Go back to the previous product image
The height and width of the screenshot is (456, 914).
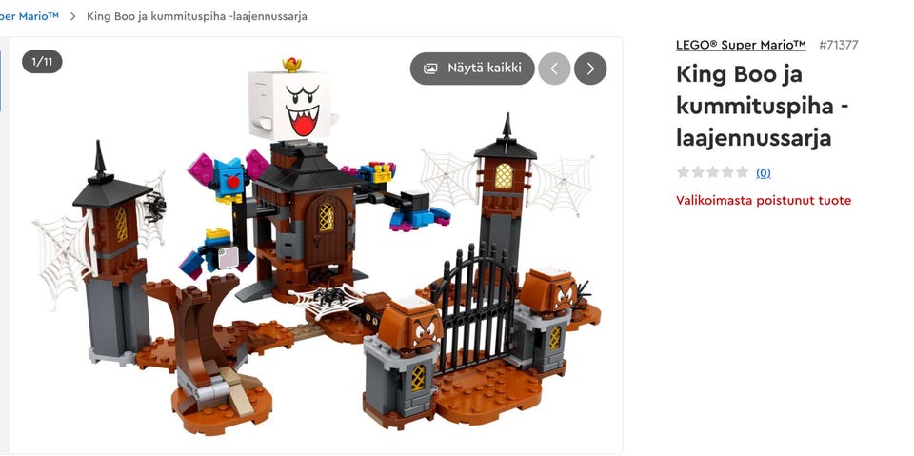tap(554, 69)
